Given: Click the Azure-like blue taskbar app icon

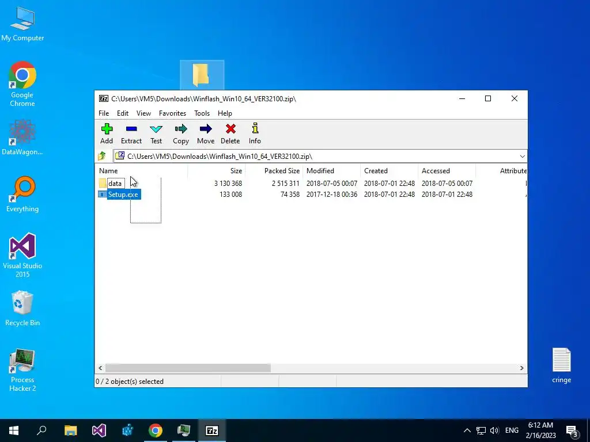Looking at the screenshot, I should point(127,430).
